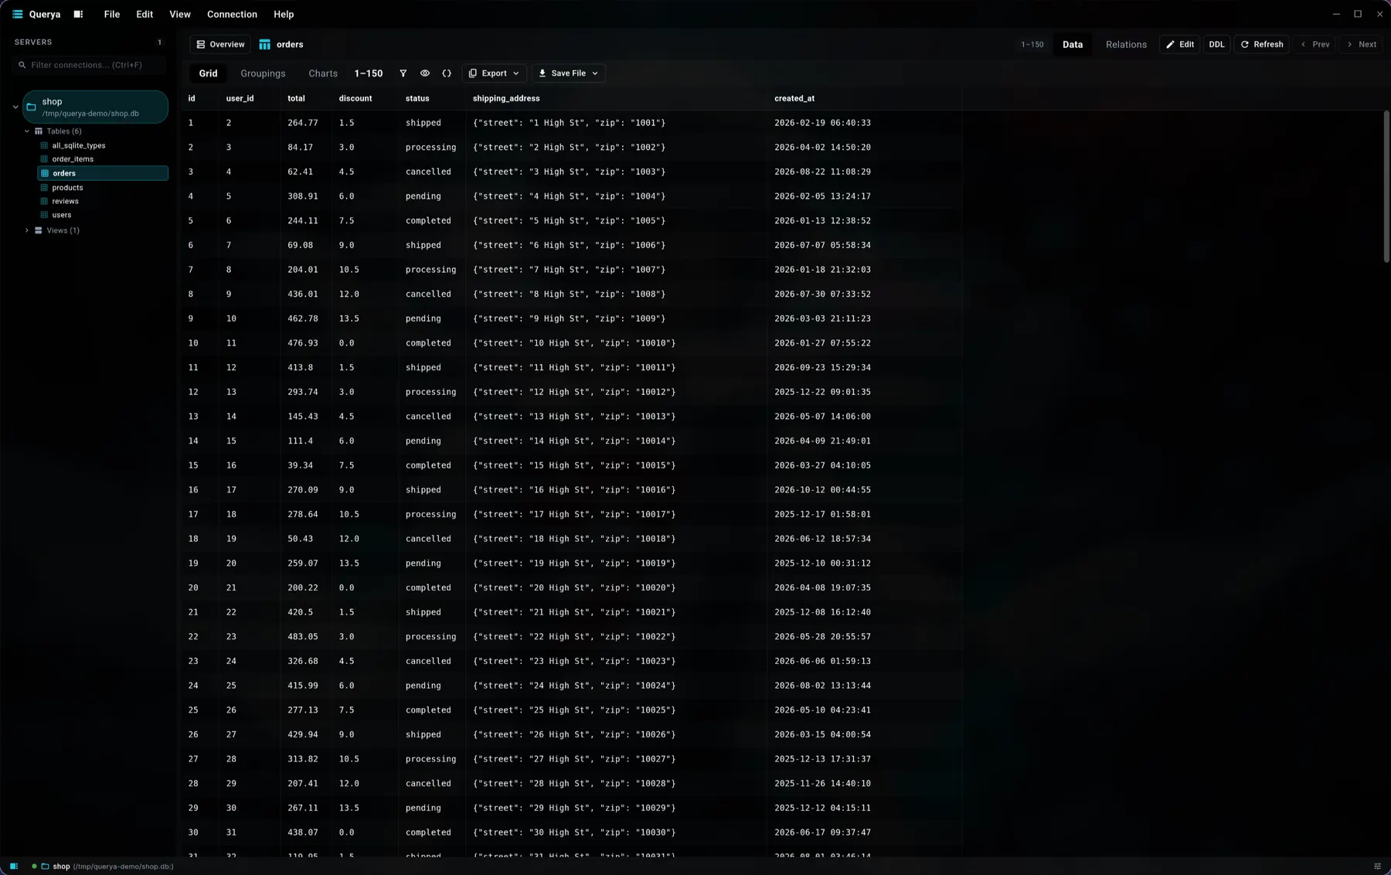Click the Querya logo icon
Image resolution: width=1391 pixels, height=875 pixels.
click(x=18, y=14)
